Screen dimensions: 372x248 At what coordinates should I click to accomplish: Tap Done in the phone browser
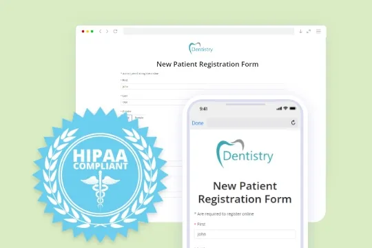(198, 123)
